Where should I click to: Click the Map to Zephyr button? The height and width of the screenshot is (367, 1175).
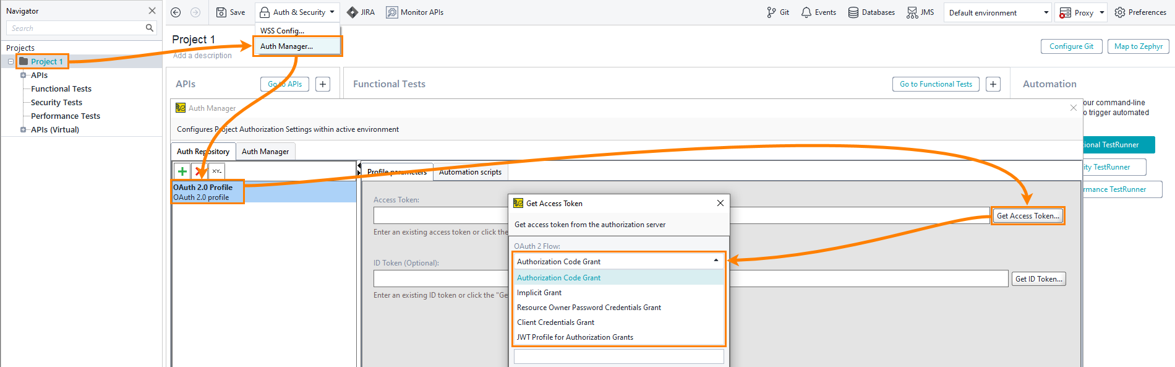coord(1139,46)
